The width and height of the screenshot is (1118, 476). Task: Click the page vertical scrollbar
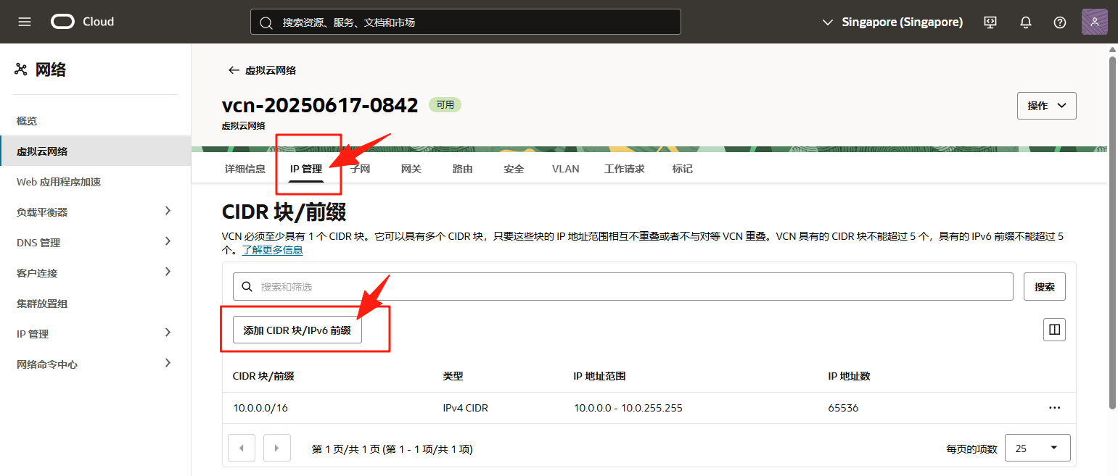(x=1112, y=232)
